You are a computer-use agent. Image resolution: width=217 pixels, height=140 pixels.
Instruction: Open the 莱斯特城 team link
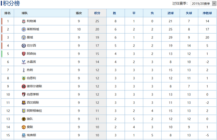pos(33,29)
